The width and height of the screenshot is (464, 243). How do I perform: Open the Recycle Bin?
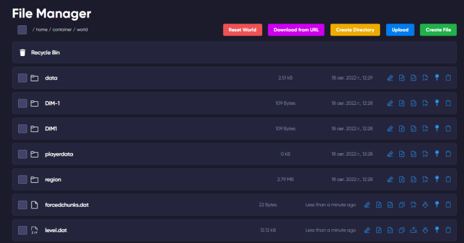point(45,52)
